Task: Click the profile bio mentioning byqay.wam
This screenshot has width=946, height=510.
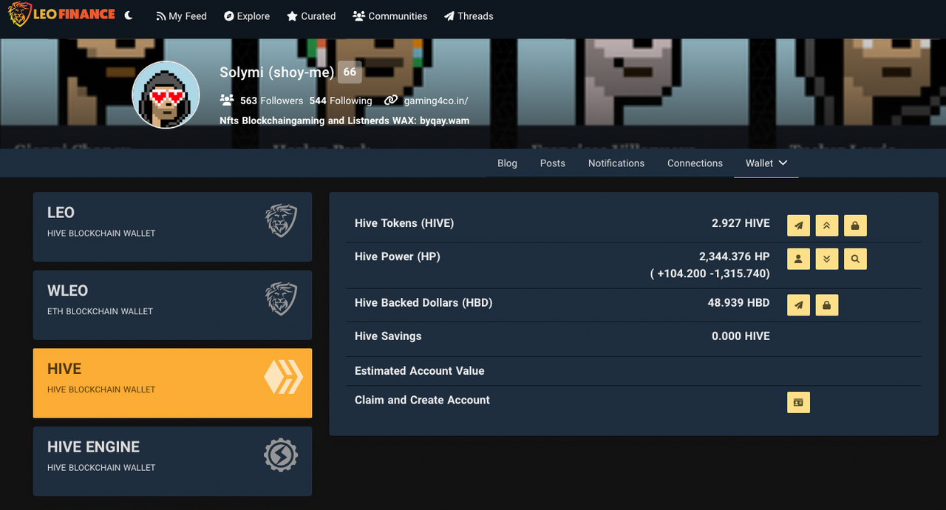Action: pyautogui.click(x=344, y=120)
